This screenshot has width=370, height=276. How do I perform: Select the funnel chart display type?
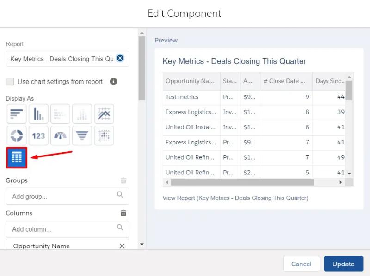pos(82,136)
